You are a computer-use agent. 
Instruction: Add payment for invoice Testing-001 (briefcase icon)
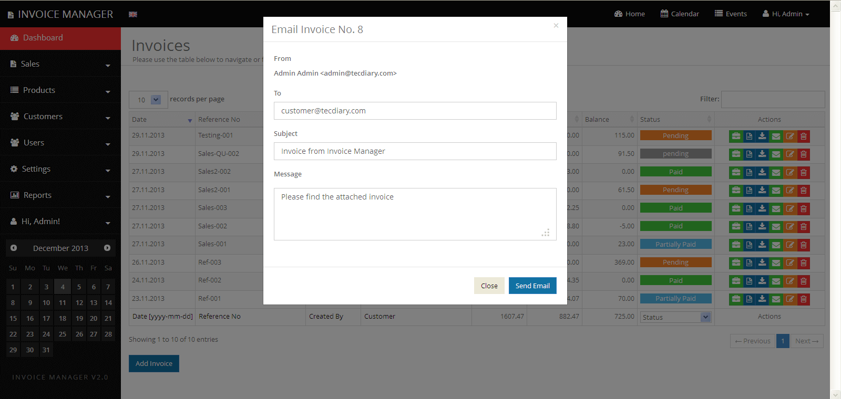(x=736, y=136)
